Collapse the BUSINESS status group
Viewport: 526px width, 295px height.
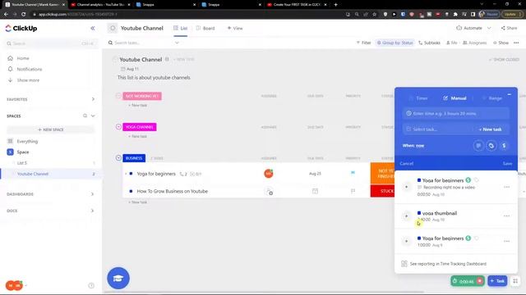(x=118, y=158)
